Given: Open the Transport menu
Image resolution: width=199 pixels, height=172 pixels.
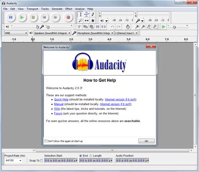Looking at the screenshot, I should click(x=32, y=9).
